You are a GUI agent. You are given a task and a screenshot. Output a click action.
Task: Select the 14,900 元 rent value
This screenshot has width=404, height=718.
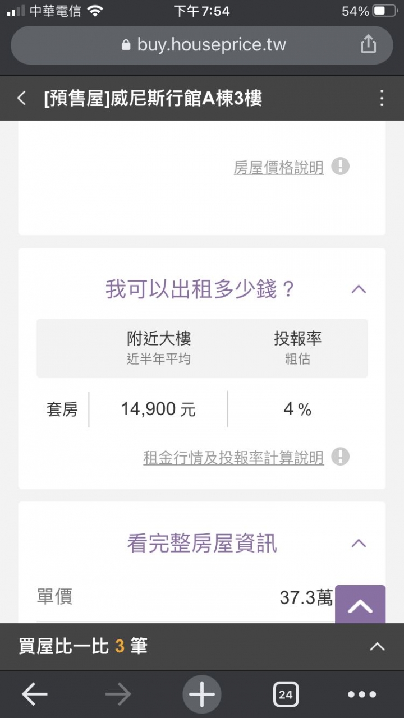point(158,409)
